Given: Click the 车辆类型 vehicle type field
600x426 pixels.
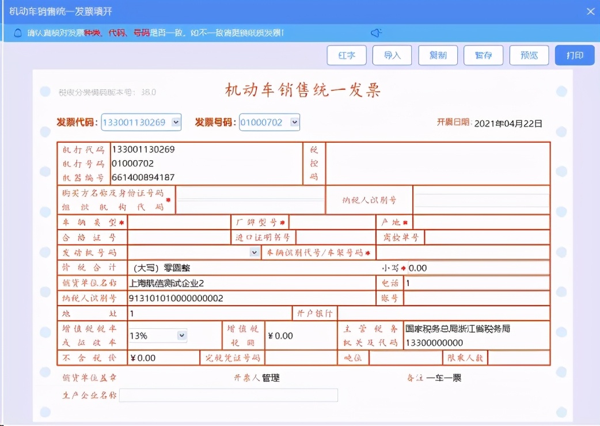Looking at the screenshot, I should (179, 222).
